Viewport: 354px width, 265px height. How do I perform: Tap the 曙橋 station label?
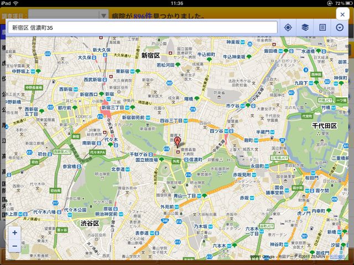189,99
